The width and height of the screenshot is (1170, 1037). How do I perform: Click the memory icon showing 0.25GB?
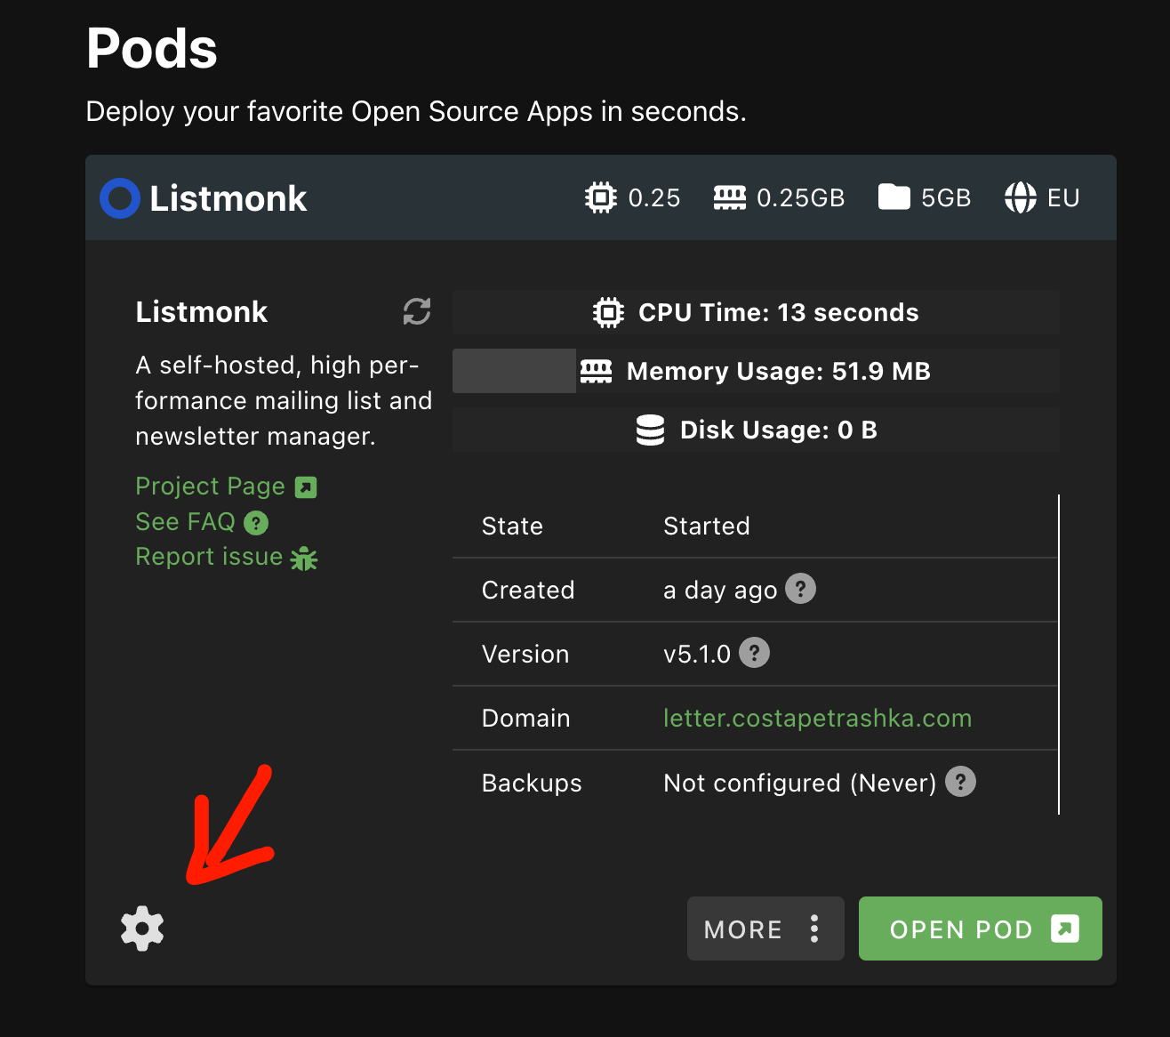[730, 197]
